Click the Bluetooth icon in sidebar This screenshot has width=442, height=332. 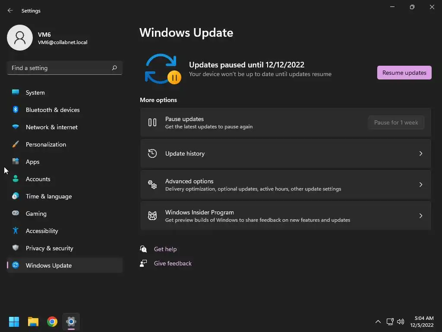pos(16,109)
